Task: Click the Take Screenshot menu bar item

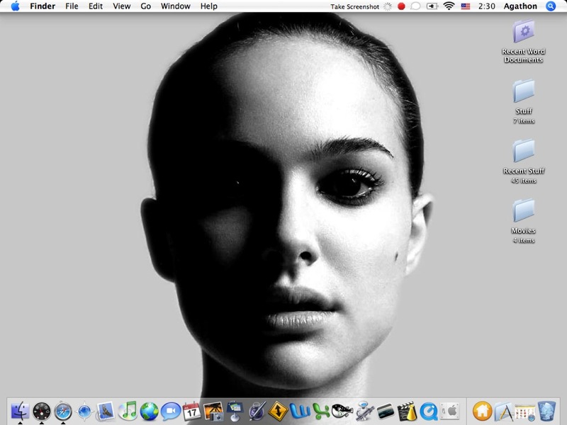Action: [354, 6]
